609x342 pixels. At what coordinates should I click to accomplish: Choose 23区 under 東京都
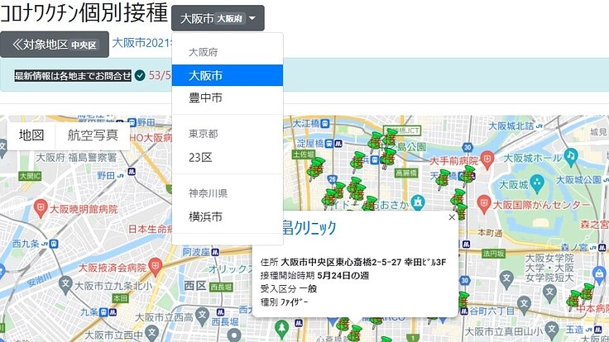click(228, 158)
